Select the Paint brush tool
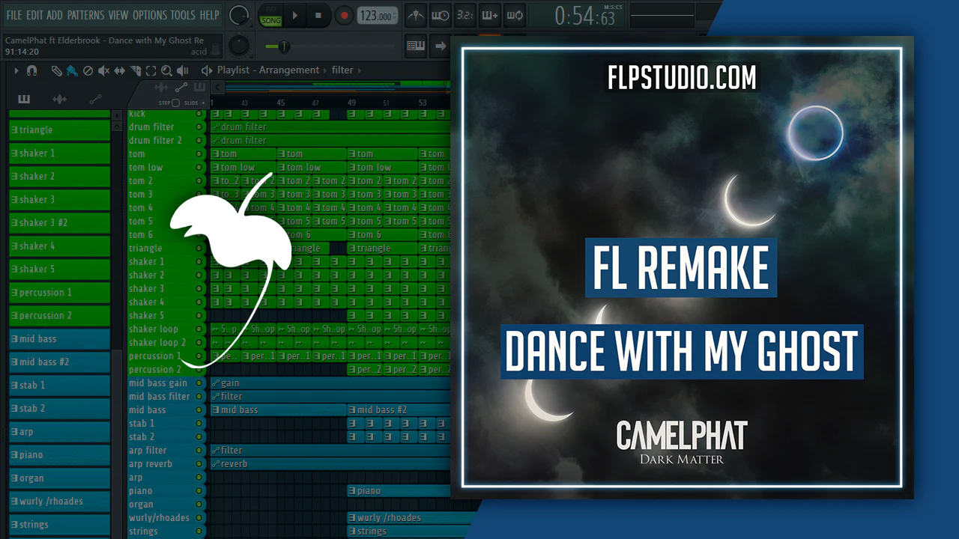The height and width of the screenshot is (539, 959). tap(72, 70)
